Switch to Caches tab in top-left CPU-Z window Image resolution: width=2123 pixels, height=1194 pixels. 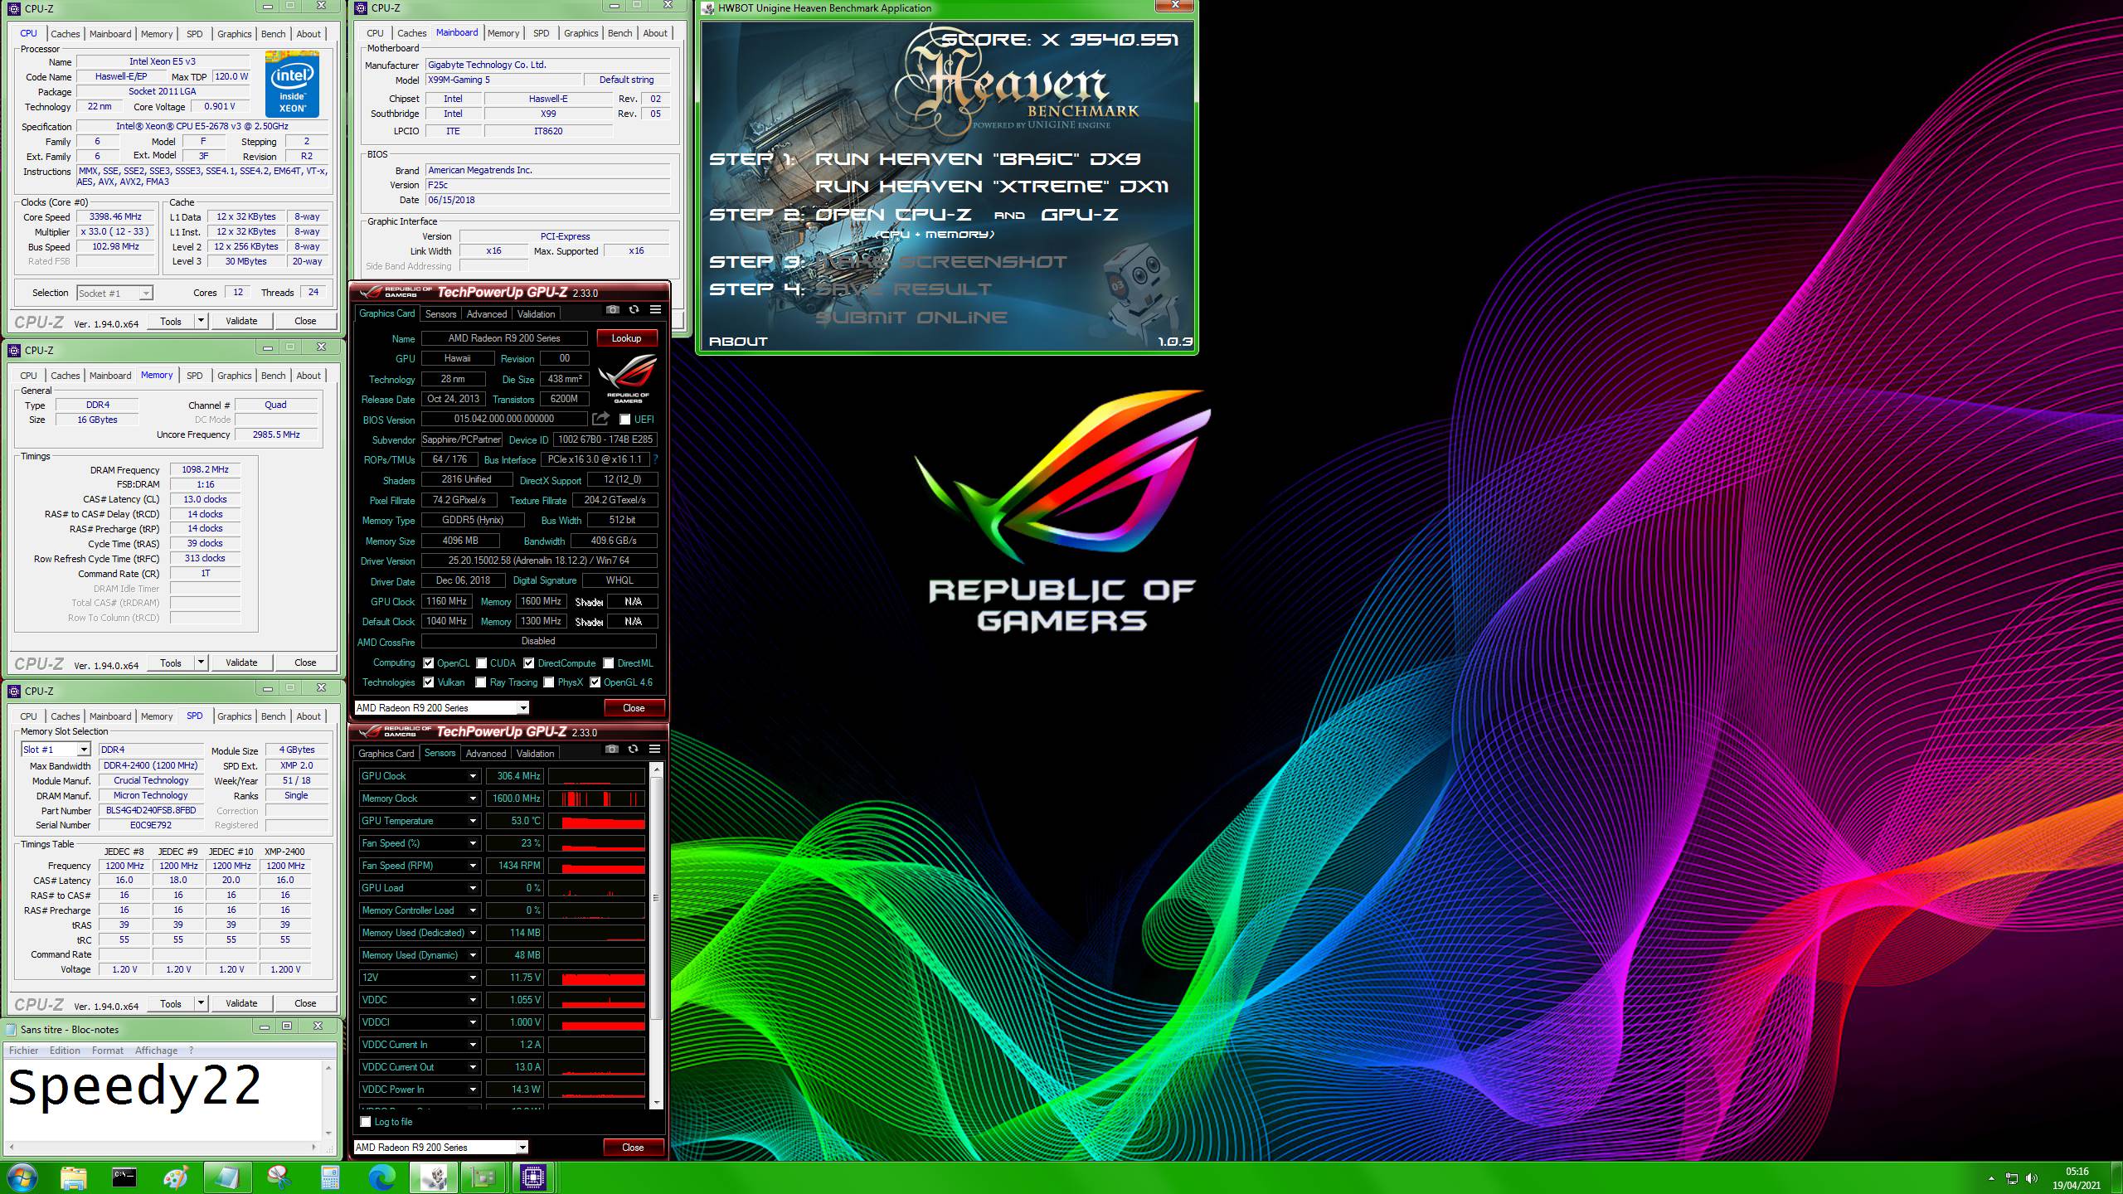click(65, 34)
